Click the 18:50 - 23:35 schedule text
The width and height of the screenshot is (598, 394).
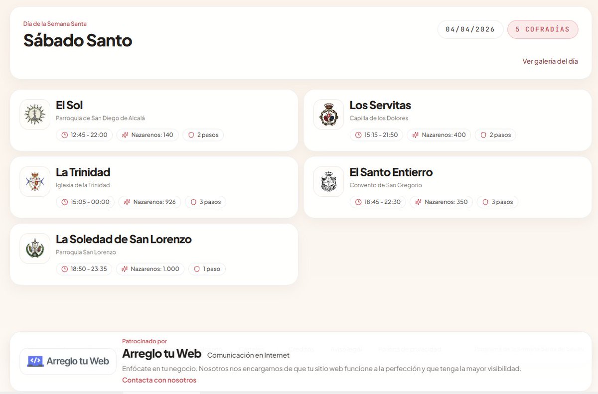[x=89, y=269]
